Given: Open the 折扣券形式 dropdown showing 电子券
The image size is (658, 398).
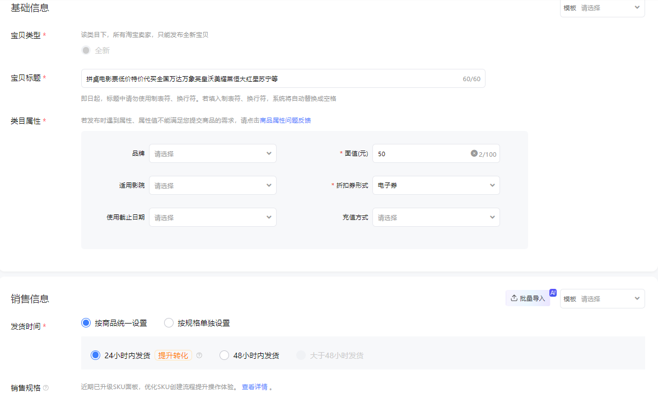Looking at the screenshot, I should 436,185.
